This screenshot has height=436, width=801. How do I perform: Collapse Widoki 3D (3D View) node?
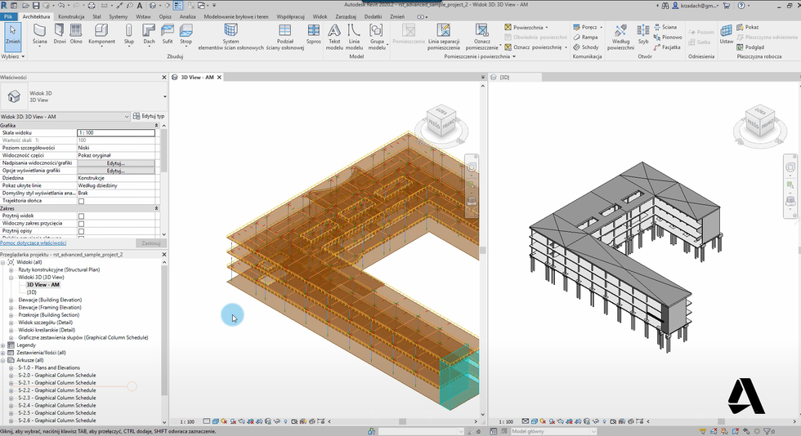click(x=11, y=278)
